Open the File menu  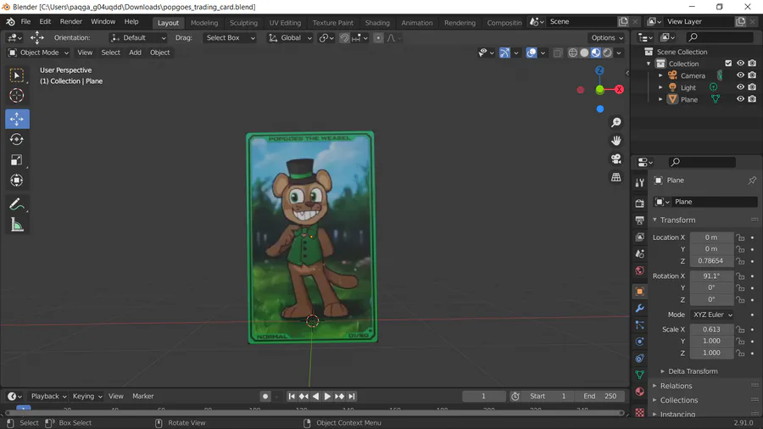[x=25, y=22]
